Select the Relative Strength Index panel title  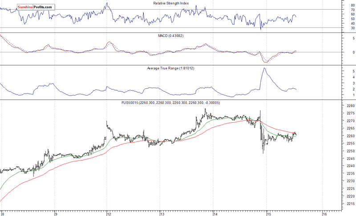(171, 3)
